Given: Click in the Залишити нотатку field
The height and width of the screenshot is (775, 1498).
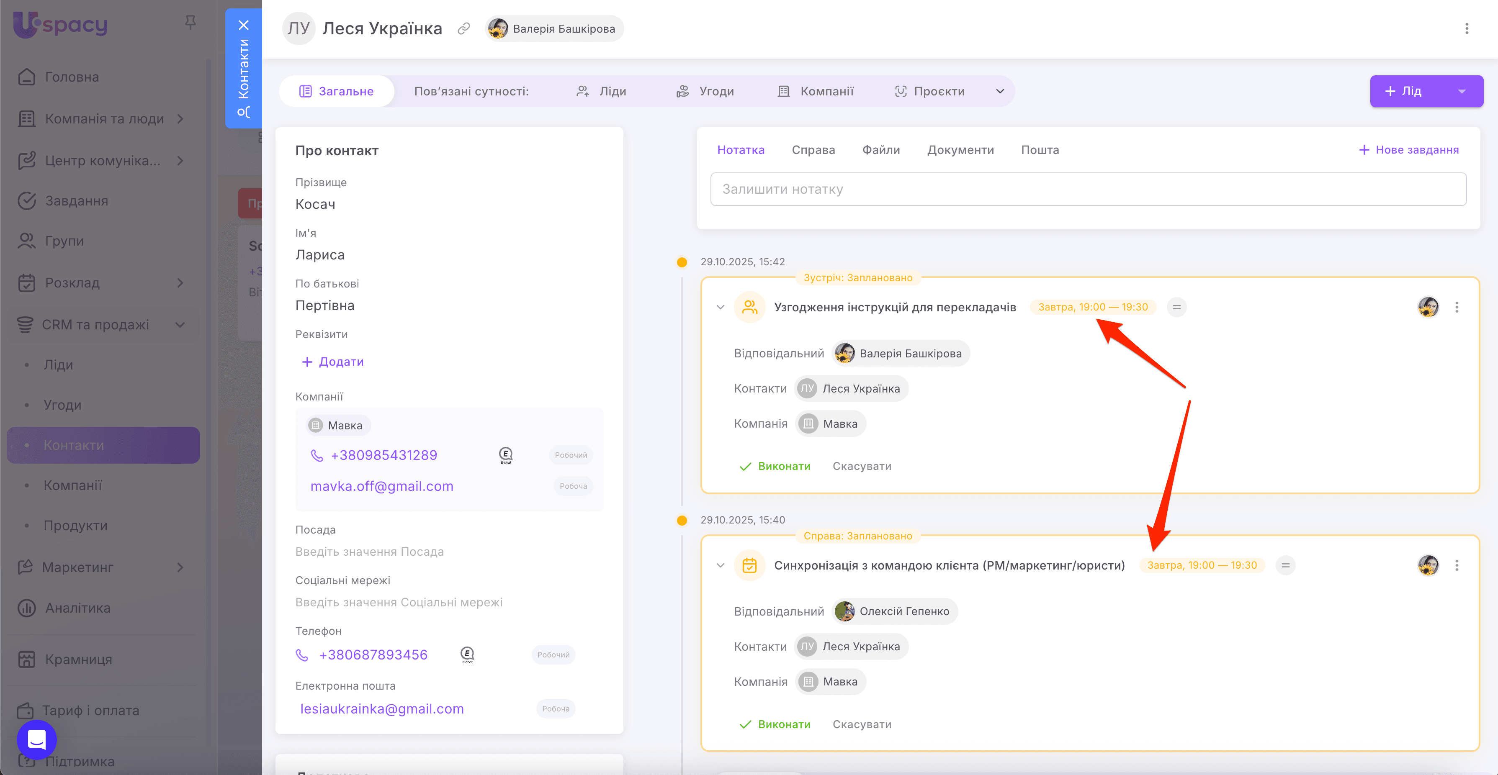Looking at the screenshot, I should [1088, 190].
